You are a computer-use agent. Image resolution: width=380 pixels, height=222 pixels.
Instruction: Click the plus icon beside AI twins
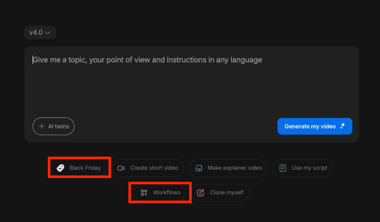pyautogui.click(x=42, y=126)
